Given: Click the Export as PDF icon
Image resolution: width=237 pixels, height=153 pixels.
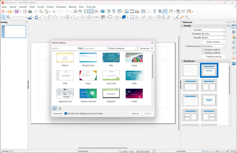Looking at the screenshot, I should (25, 11).
